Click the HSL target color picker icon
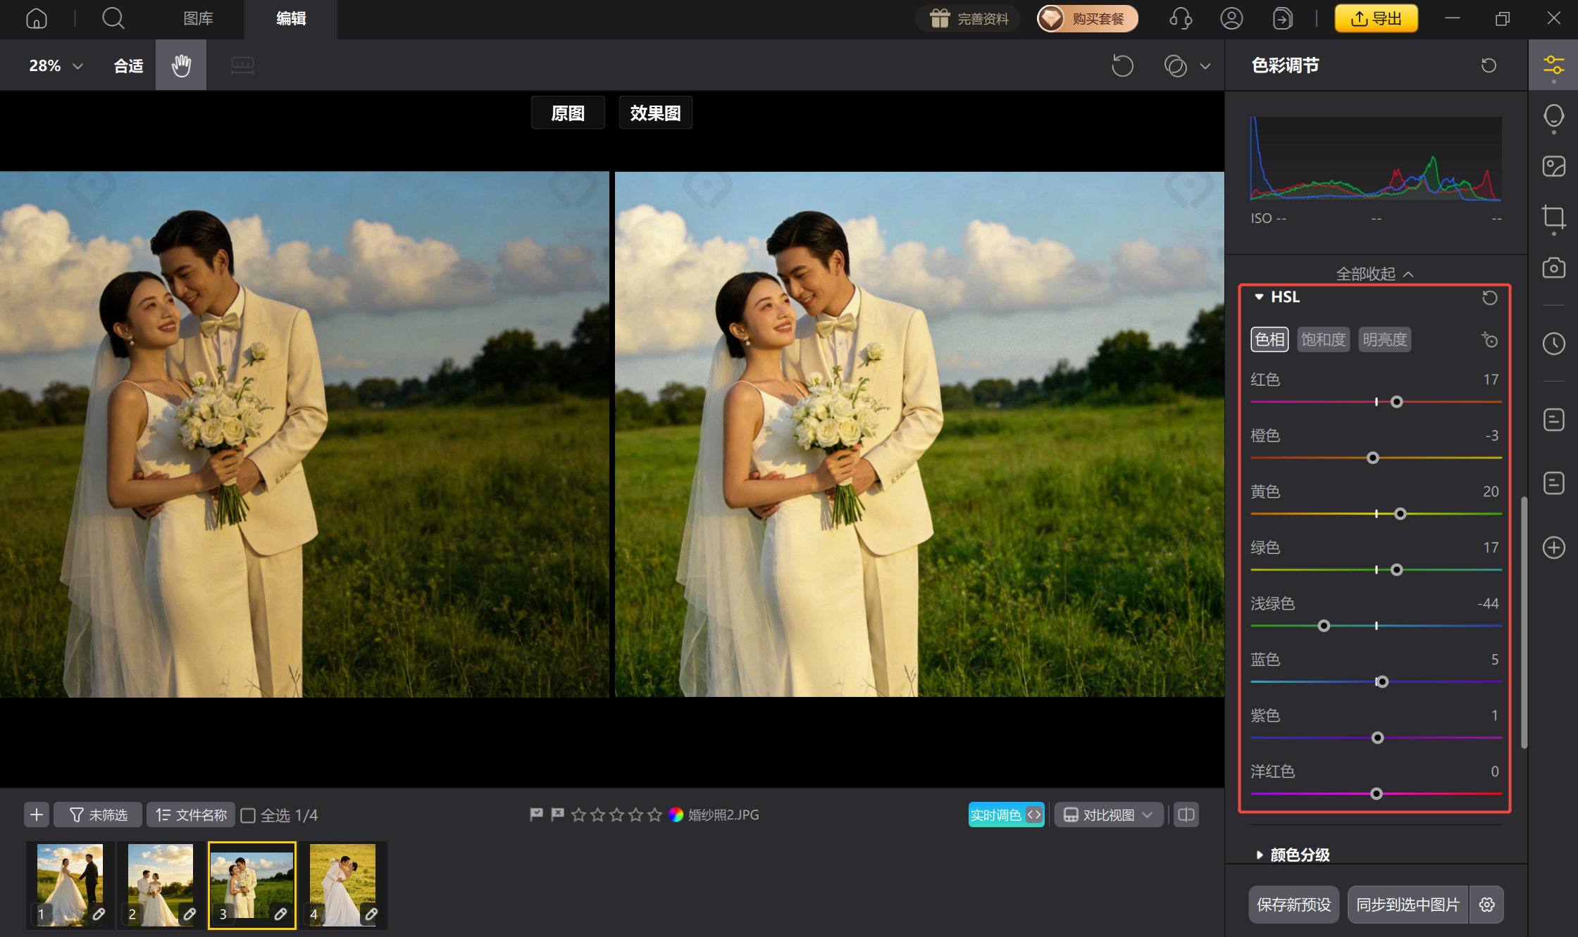 click(x=1489, y=340)
